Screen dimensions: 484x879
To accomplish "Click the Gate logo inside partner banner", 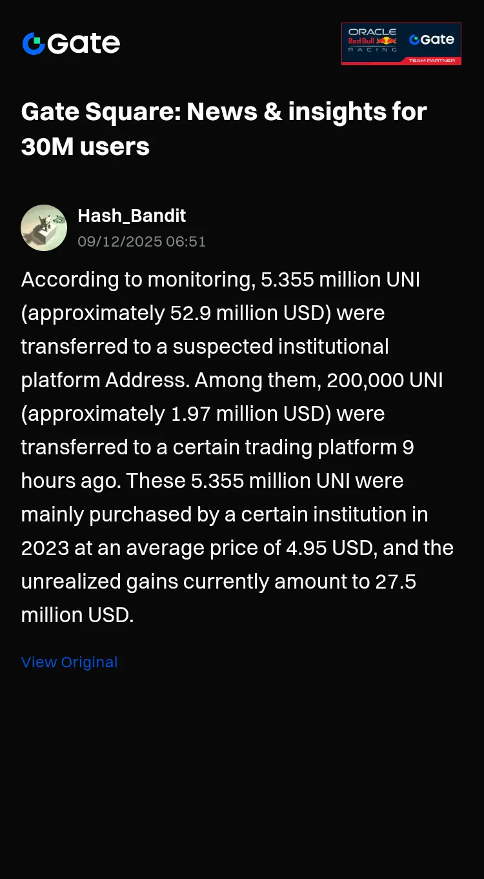I will (x=432, y=39).
